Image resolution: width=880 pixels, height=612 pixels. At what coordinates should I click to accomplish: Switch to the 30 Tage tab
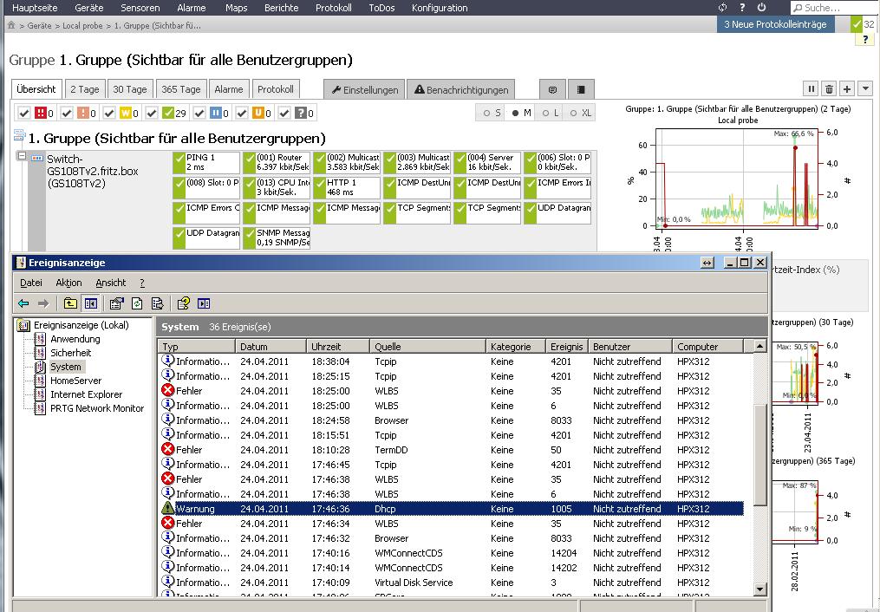click(130, 89)
